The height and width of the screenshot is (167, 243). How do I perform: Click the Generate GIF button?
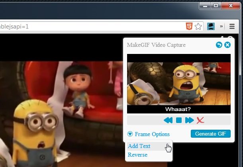pos(211,134)
